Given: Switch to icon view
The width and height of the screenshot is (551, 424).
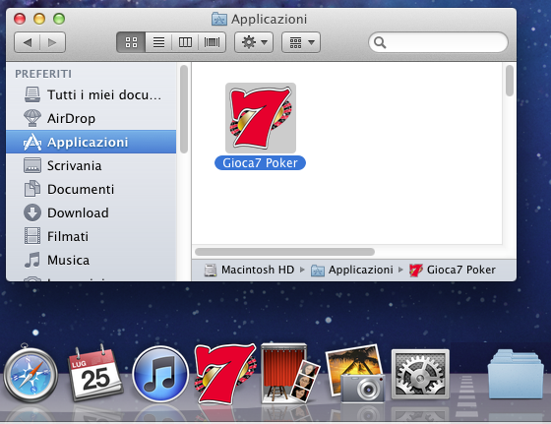Looking at the screenshot, I should (131, 42).
